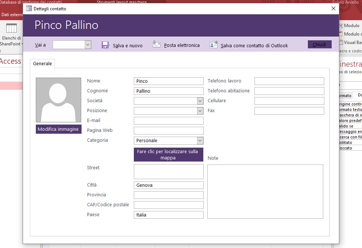Click the E-mail input field

point(169,121)
